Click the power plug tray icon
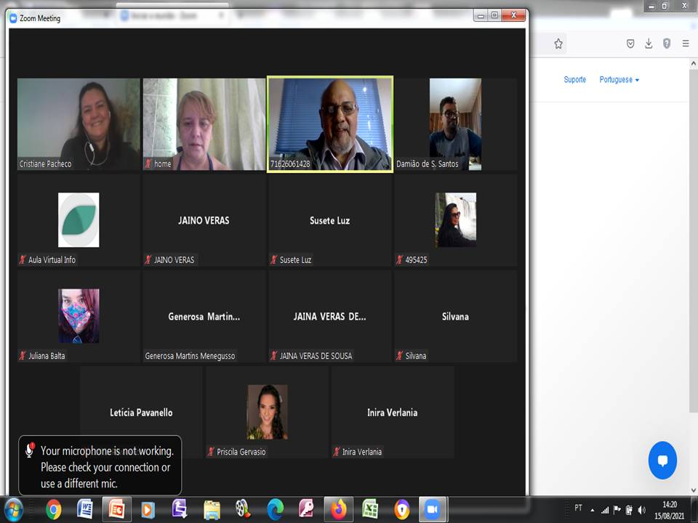This screenshot has width=698, height=523. click(x=629, y=510)
